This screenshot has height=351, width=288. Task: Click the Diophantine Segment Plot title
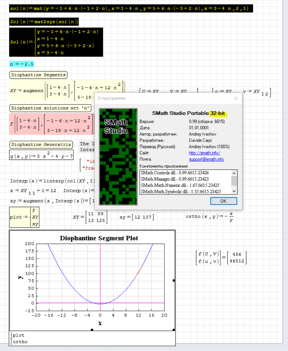pyautogui.click(x=99, y=238)
